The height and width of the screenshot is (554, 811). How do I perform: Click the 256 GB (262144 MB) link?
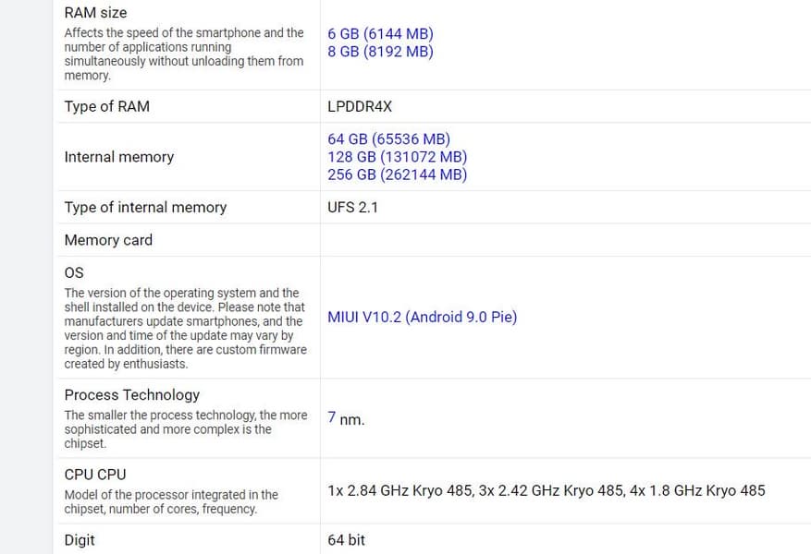[x=397, y=175]
